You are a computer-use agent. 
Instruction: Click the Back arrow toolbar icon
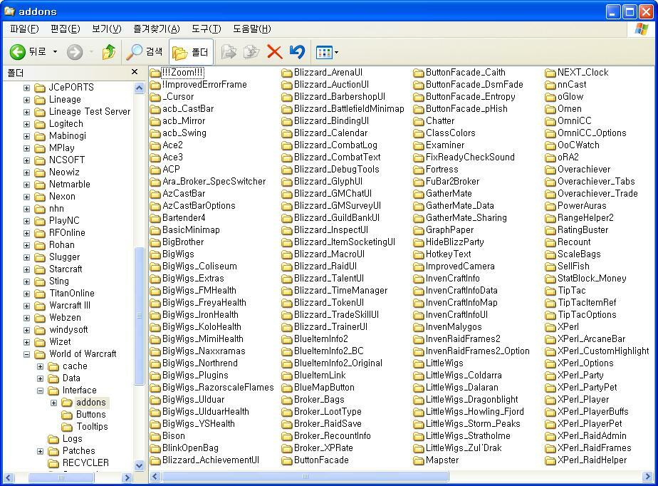pos(18,52)
